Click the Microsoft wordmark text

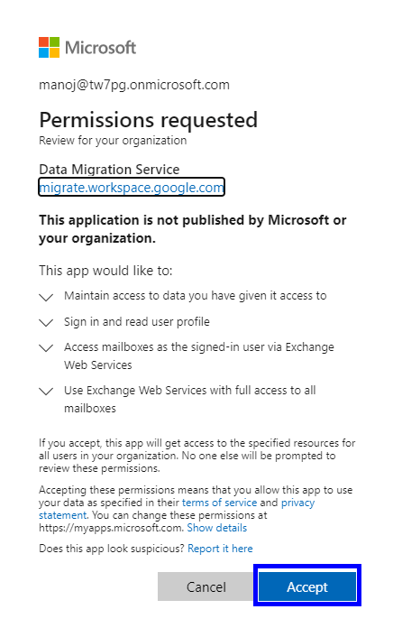(100, 48)
